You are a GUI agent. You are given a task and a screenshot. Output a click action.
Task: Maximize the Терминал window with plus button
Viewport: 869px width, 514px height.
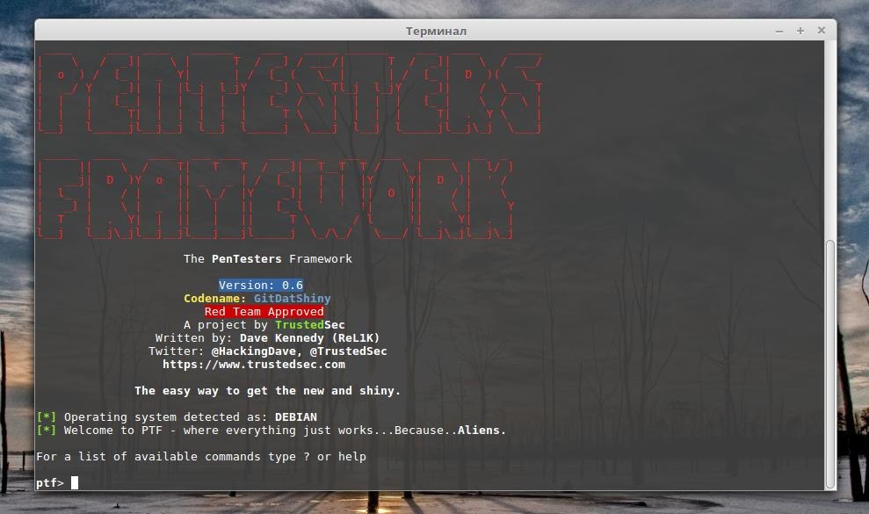[x=800, y=31]
